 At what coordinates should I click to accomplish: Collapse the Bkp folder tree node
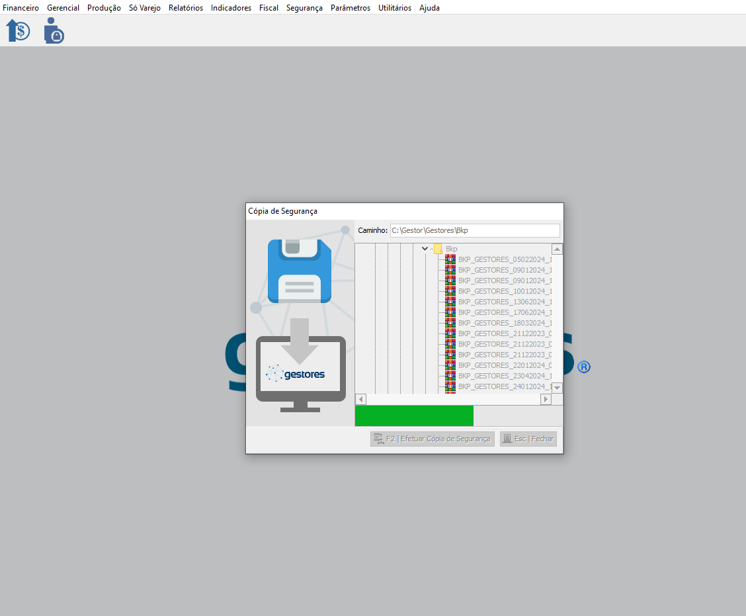coord(425,249)
